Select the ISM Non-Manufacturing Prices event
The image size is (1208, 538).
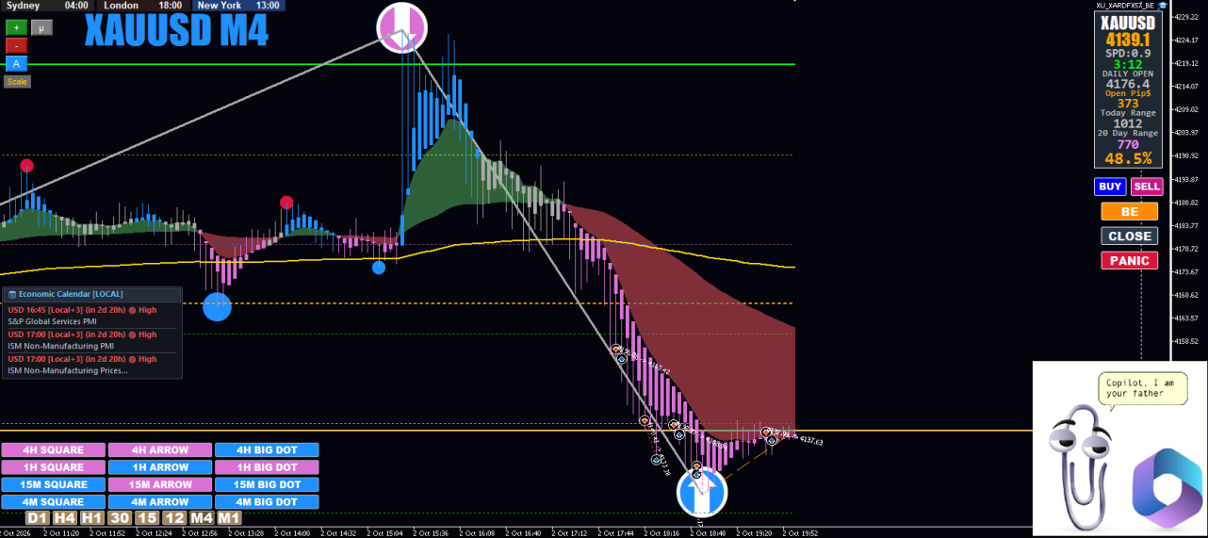point(91,365)
